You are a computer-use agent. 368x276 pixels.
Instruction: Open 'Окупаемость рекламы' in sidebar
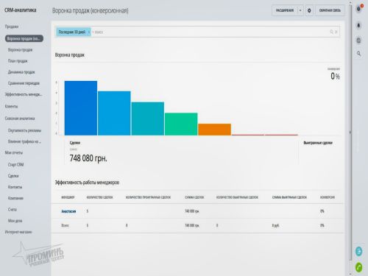point(24,130)
